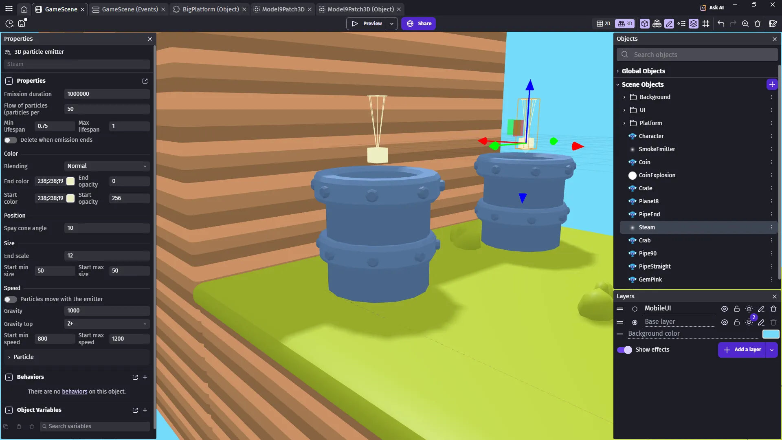The height and width of the screenshot is (440, 782).
Task: Go to the home page icon
Action: point(24,9)
